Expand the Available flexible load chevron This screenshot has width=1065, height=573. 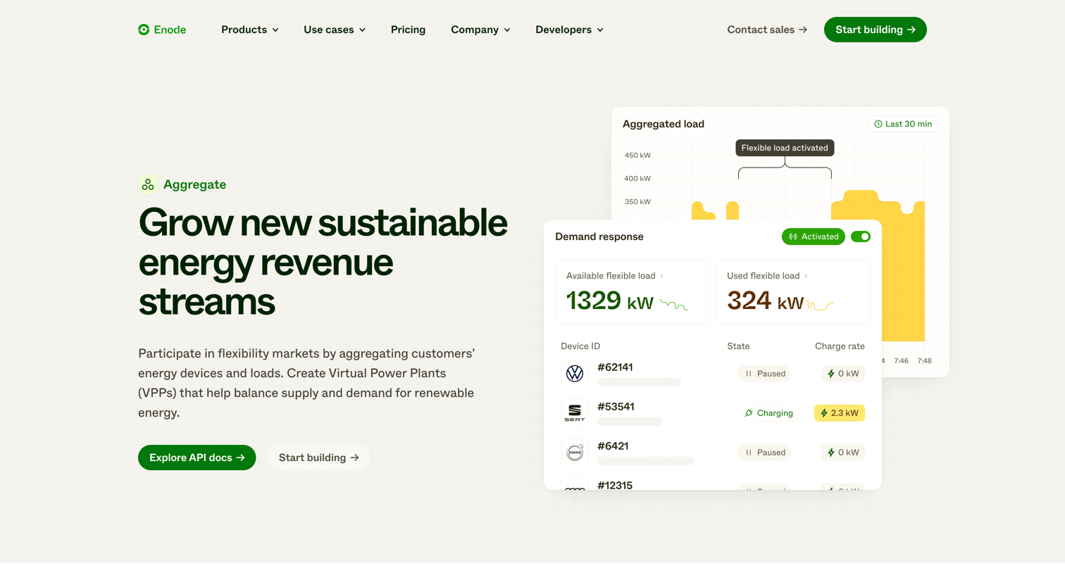coord(661,276)
